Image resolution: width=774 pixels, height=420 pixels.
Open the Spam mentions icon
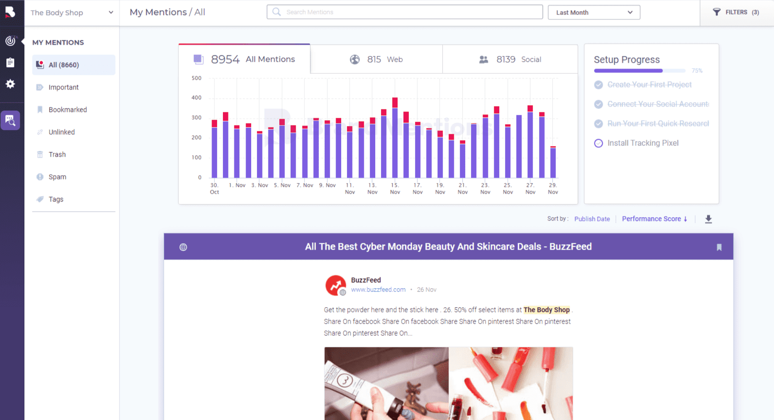40,177
